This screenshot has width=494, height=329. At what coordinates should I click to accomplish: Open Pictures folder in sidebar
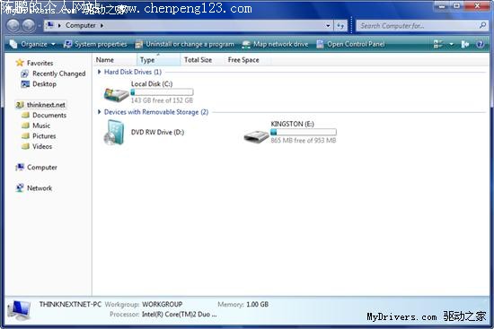click(44, 136)
